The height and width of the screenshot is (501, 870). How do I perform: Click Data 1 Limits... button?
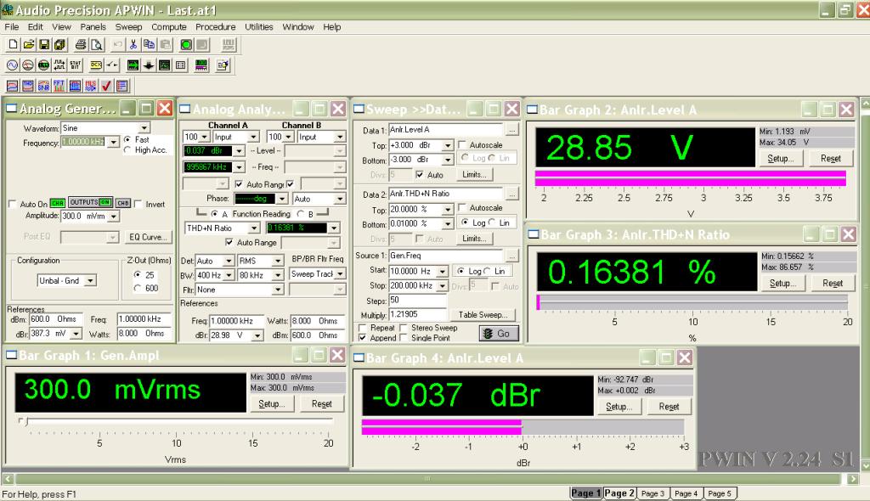tap(474, 175)
